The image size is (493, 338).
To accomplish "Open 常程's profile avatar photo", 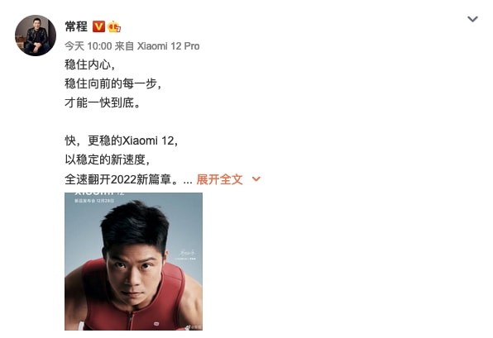I will pos(36,36).
